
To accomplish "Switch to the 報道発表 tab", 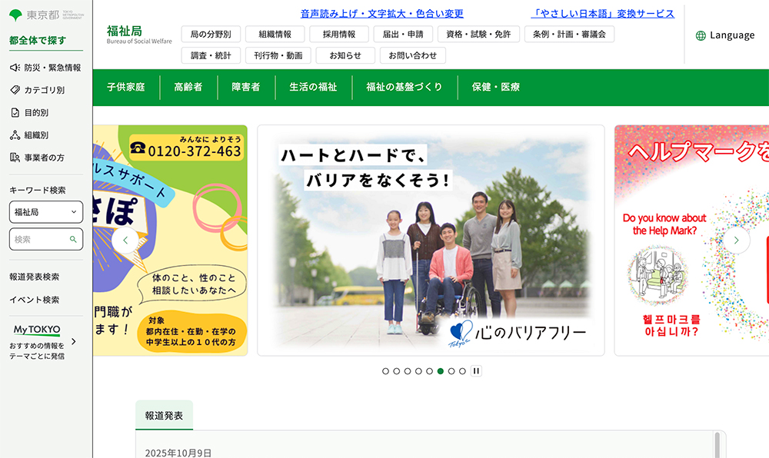I will [164, 416].
